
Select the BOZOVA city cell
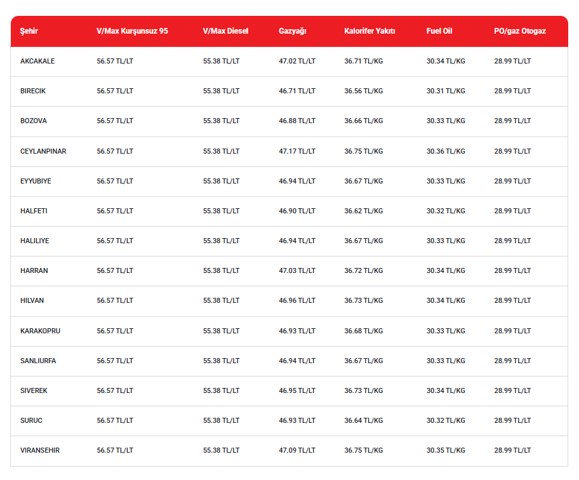click(x=34, y=121)
